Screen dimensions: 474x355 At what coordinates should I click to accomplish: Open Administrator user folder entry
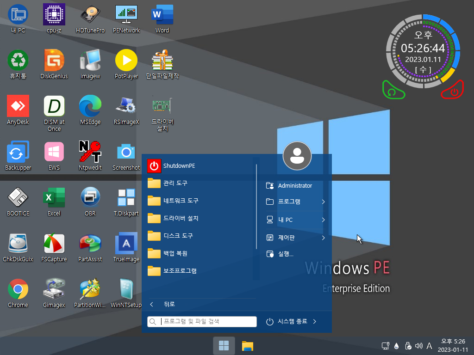click(x=295, y=186)
